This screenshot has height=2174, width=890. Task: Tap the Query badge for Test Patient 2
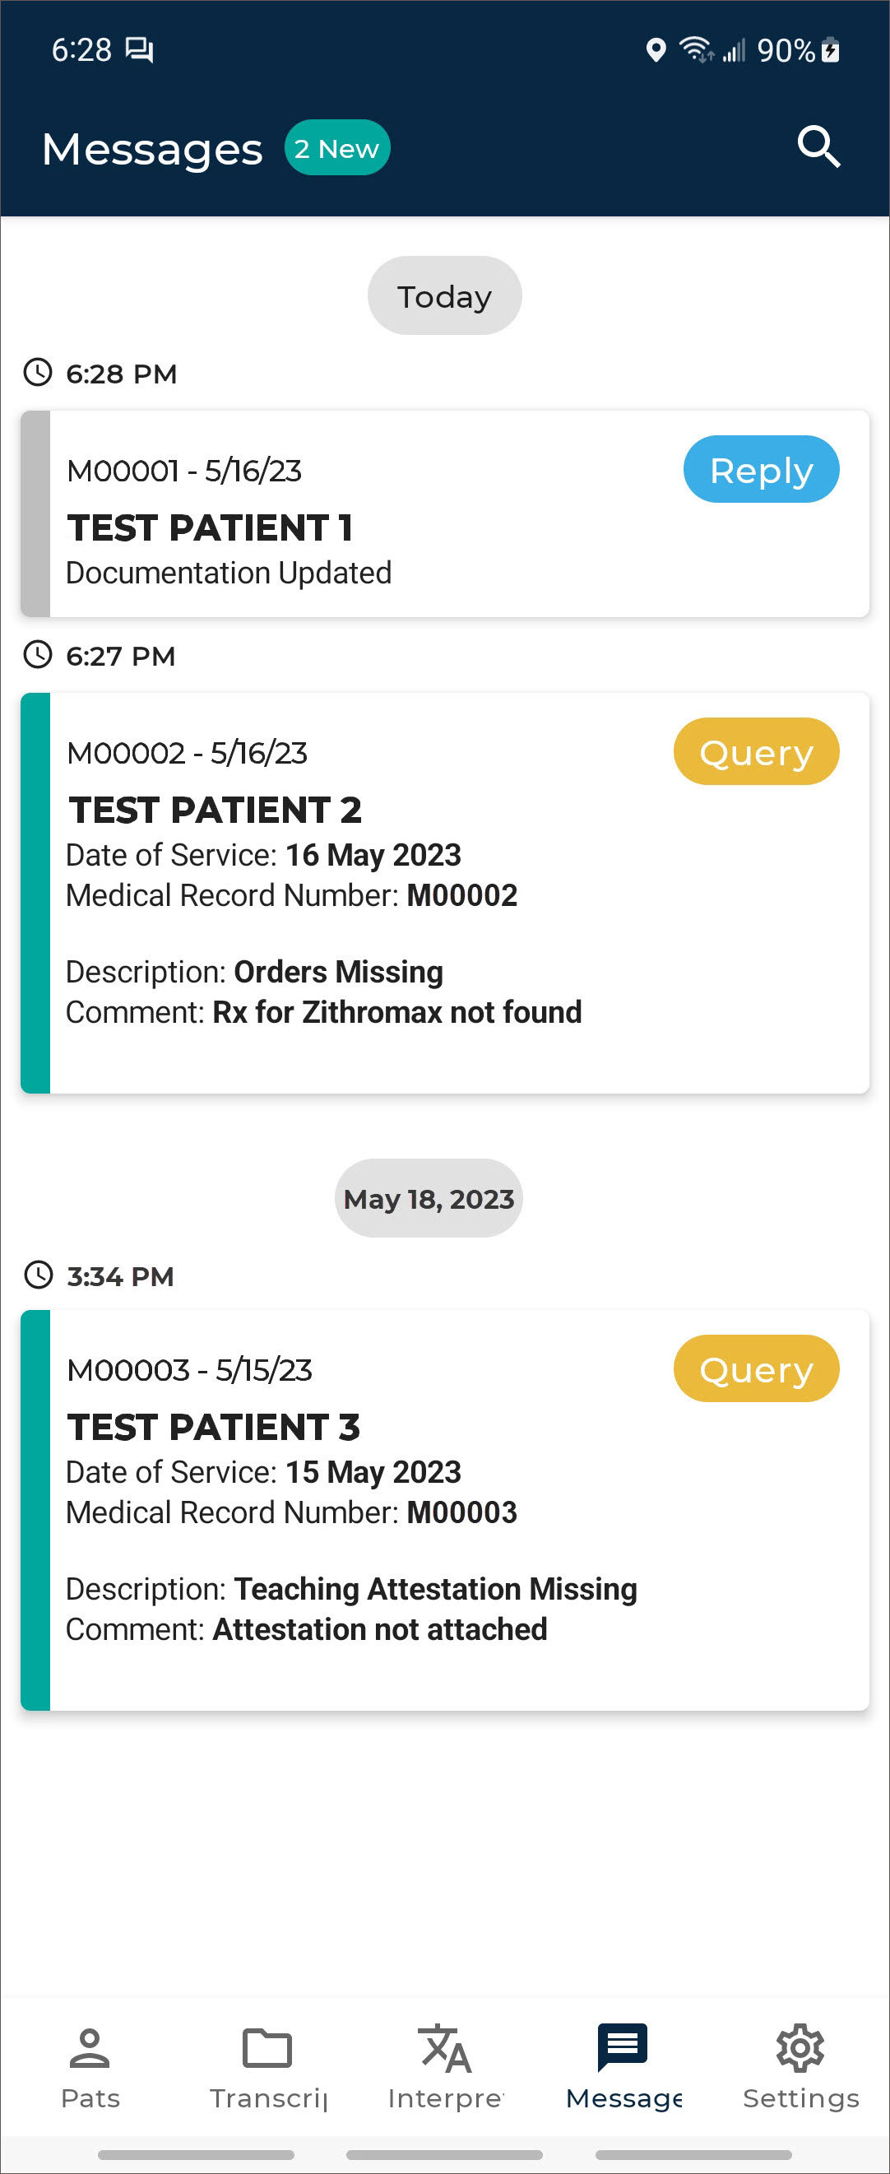tap(755, 752)
